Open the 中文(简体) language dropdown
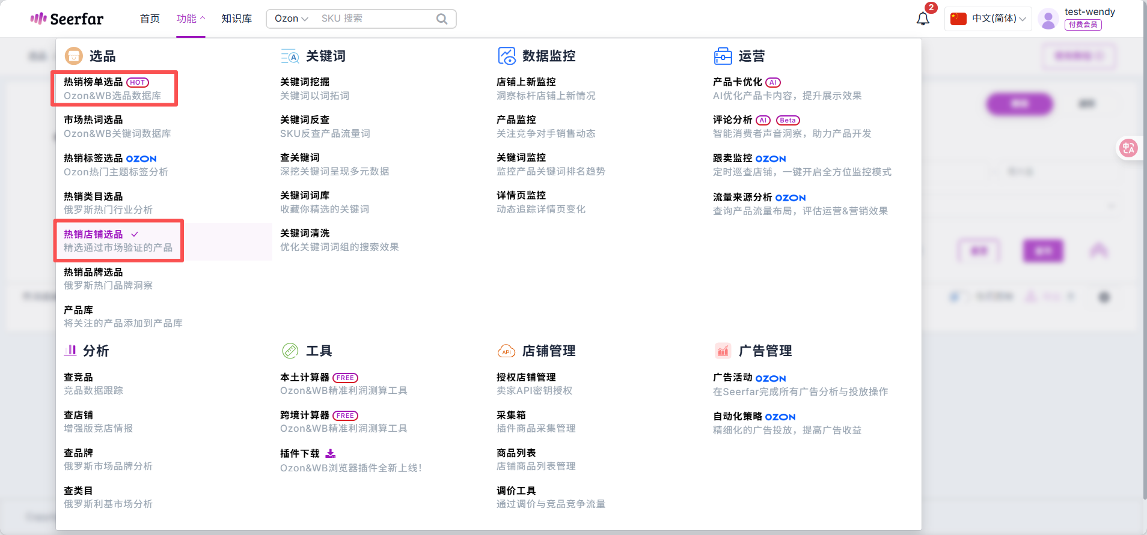1147x535 pixels. click(x=988, y=19)
